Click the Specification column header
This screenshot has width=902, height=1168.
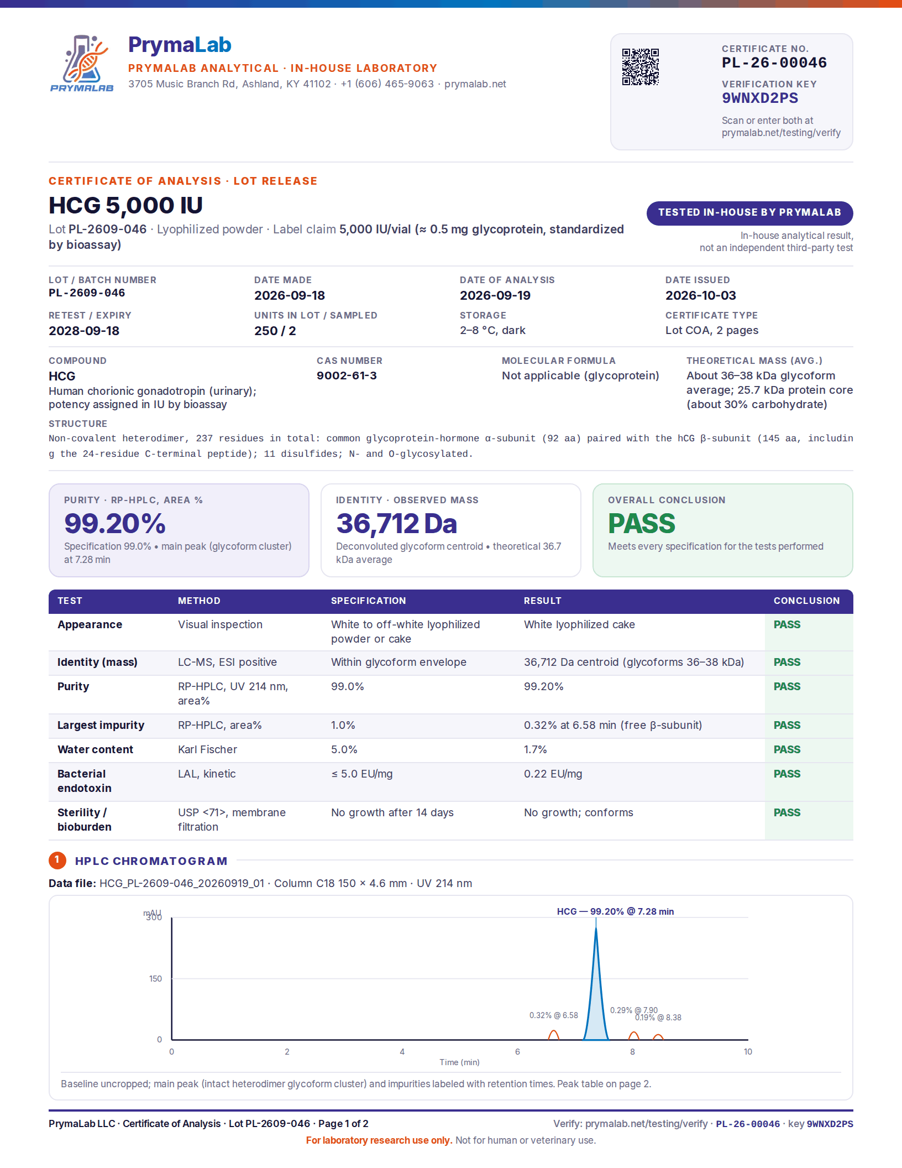tap(368, 601)
